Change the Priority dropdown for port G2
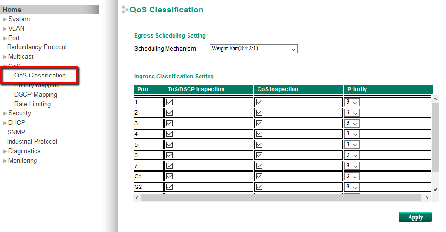Image resolution: width=446 pixels, height=232 pixels. [x=352, y=187]
